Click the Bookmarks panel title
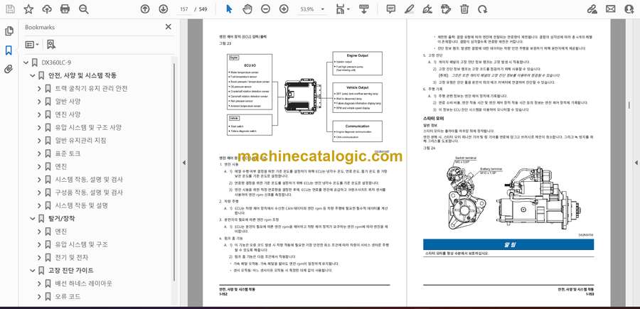The height and width of the screenshot is (309, 640). tap(40, 27)
